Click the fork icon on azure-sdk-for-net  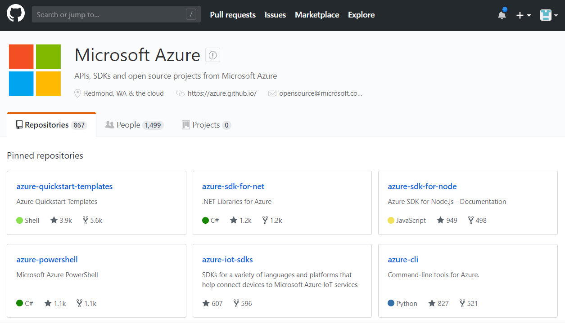[265, 220]
